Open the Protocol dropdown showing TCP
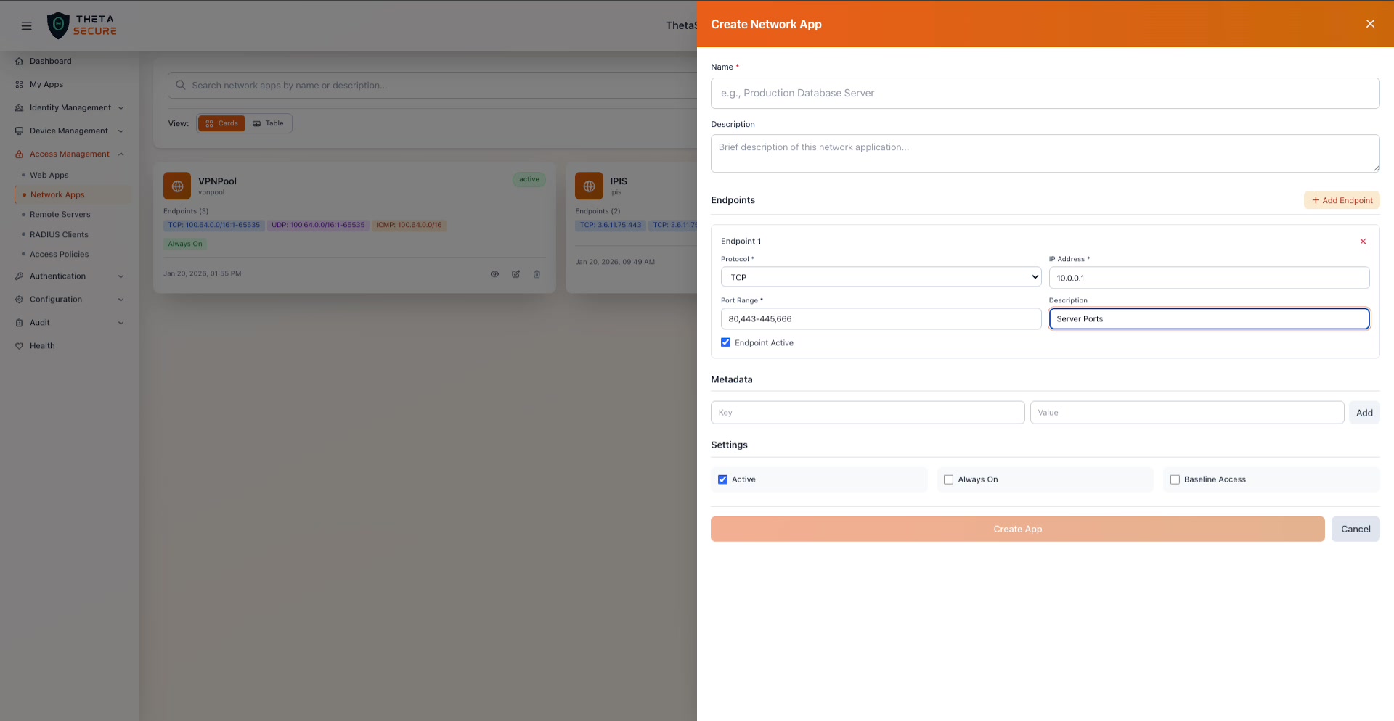 880,276
